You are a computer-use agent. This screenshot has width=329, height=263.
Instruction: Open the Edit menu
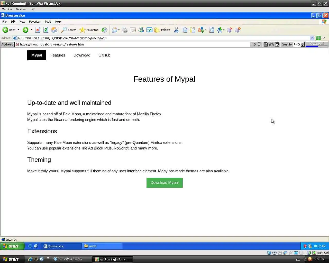tap(13, 22)
